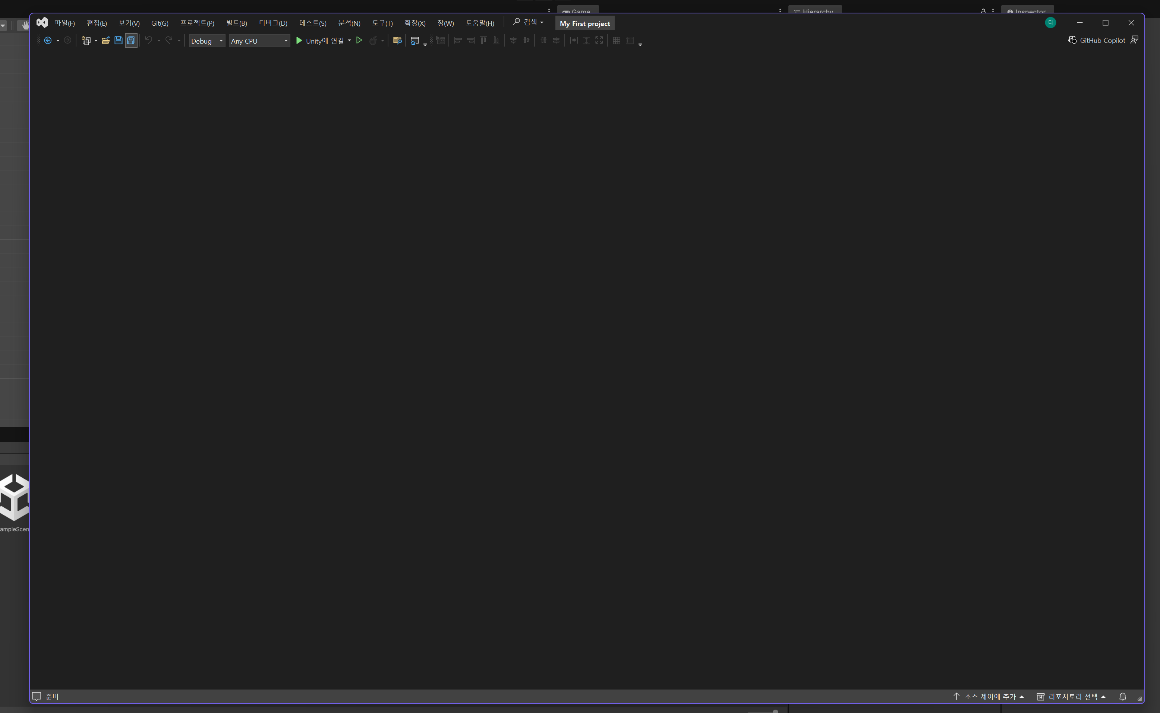The image size is (1160, 713).
Task: Click the GitHub Copilot button
Action: [1097, 41]
